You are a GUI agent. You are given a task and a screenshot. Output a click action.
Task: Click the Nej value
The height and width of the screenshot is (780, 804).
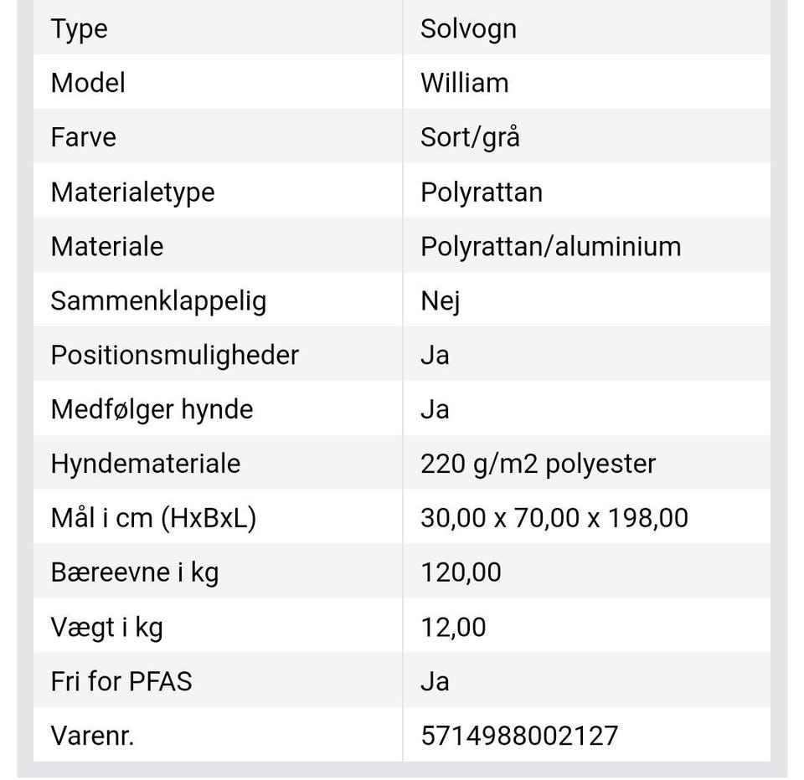click(x=440, y=300)
